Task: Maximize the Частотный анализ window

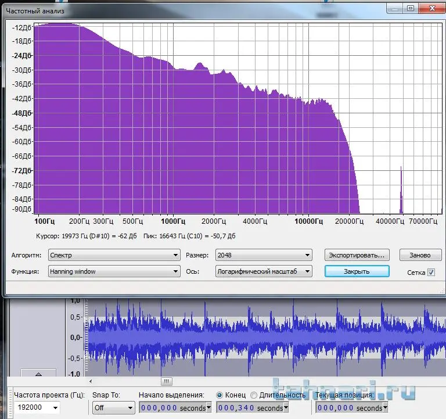Action: pyautogui.click(x=411, y=8)
